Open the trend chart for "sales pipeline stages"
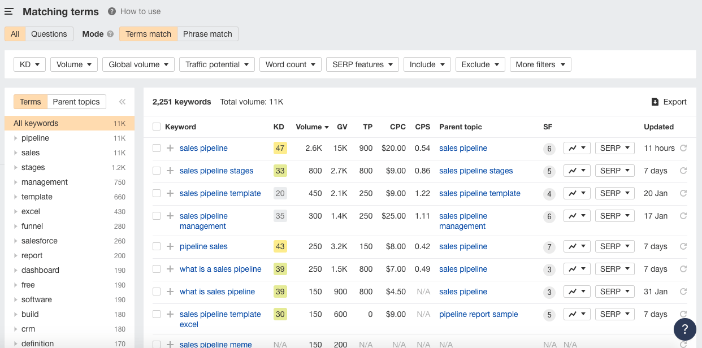 click(x=573, y=170)
